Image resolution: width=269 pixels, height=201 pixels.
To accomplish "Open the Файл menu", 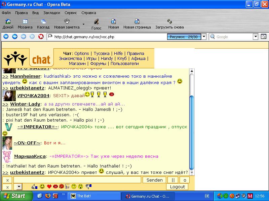I will [x=6, y=13].
